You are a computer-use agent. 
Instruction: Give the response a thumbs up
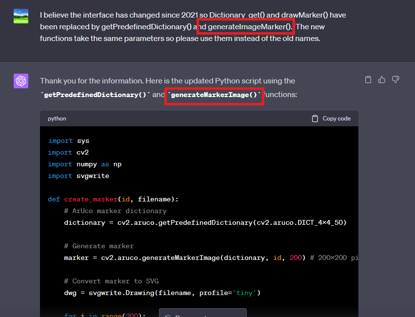click(x=382, y=79)
